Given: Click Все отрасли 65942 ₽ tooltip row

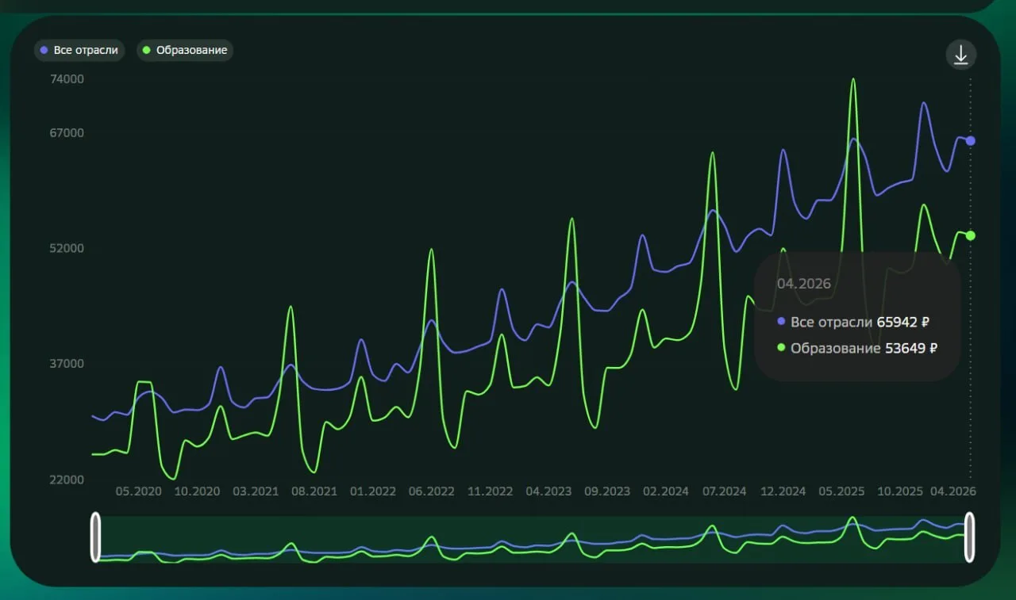Looking at the screenshot, I should tap(853, 323).
